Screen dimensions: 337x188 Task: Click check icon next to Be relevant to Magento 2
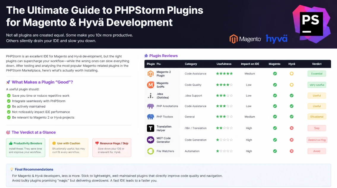point(9,117)
